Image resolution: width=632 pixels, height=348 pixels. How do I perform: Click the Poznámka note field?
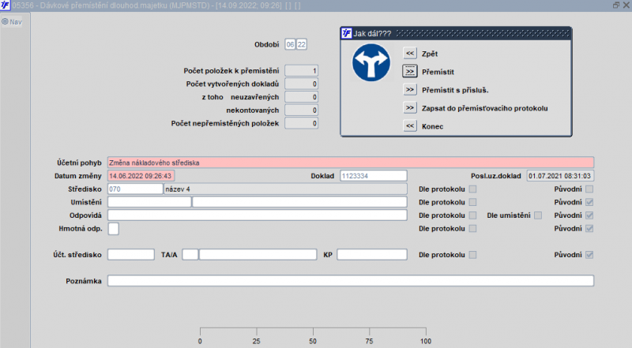point(351,281)
